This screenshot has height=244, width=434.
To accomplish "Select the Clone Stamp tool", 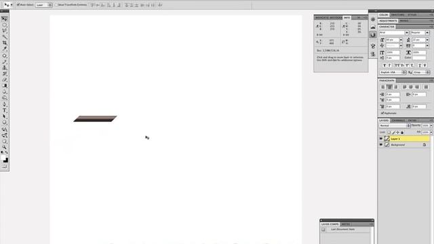I will [5, 68].
